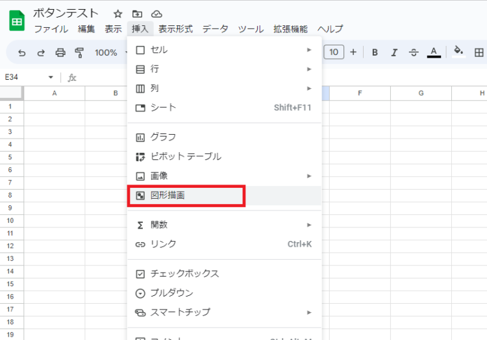Click the ボタンテスト document title
The image size is (487, 340).
[x=66, y=14]
